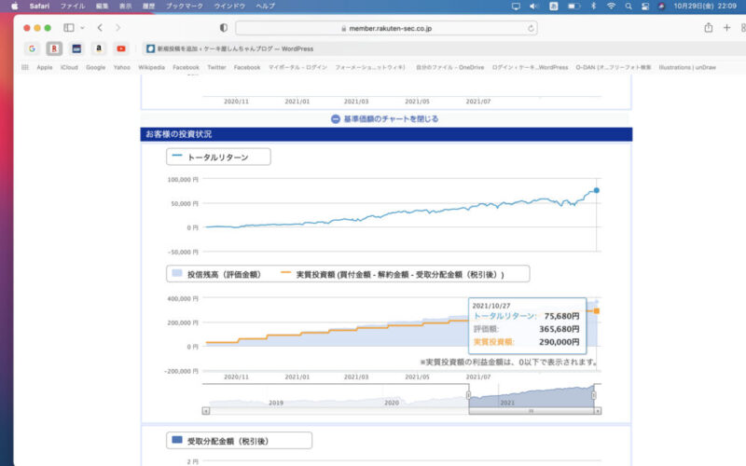Open the Apple bookmark
This screenshot has width=746, height=466.
pyautogui.click(x=45, y=67)
